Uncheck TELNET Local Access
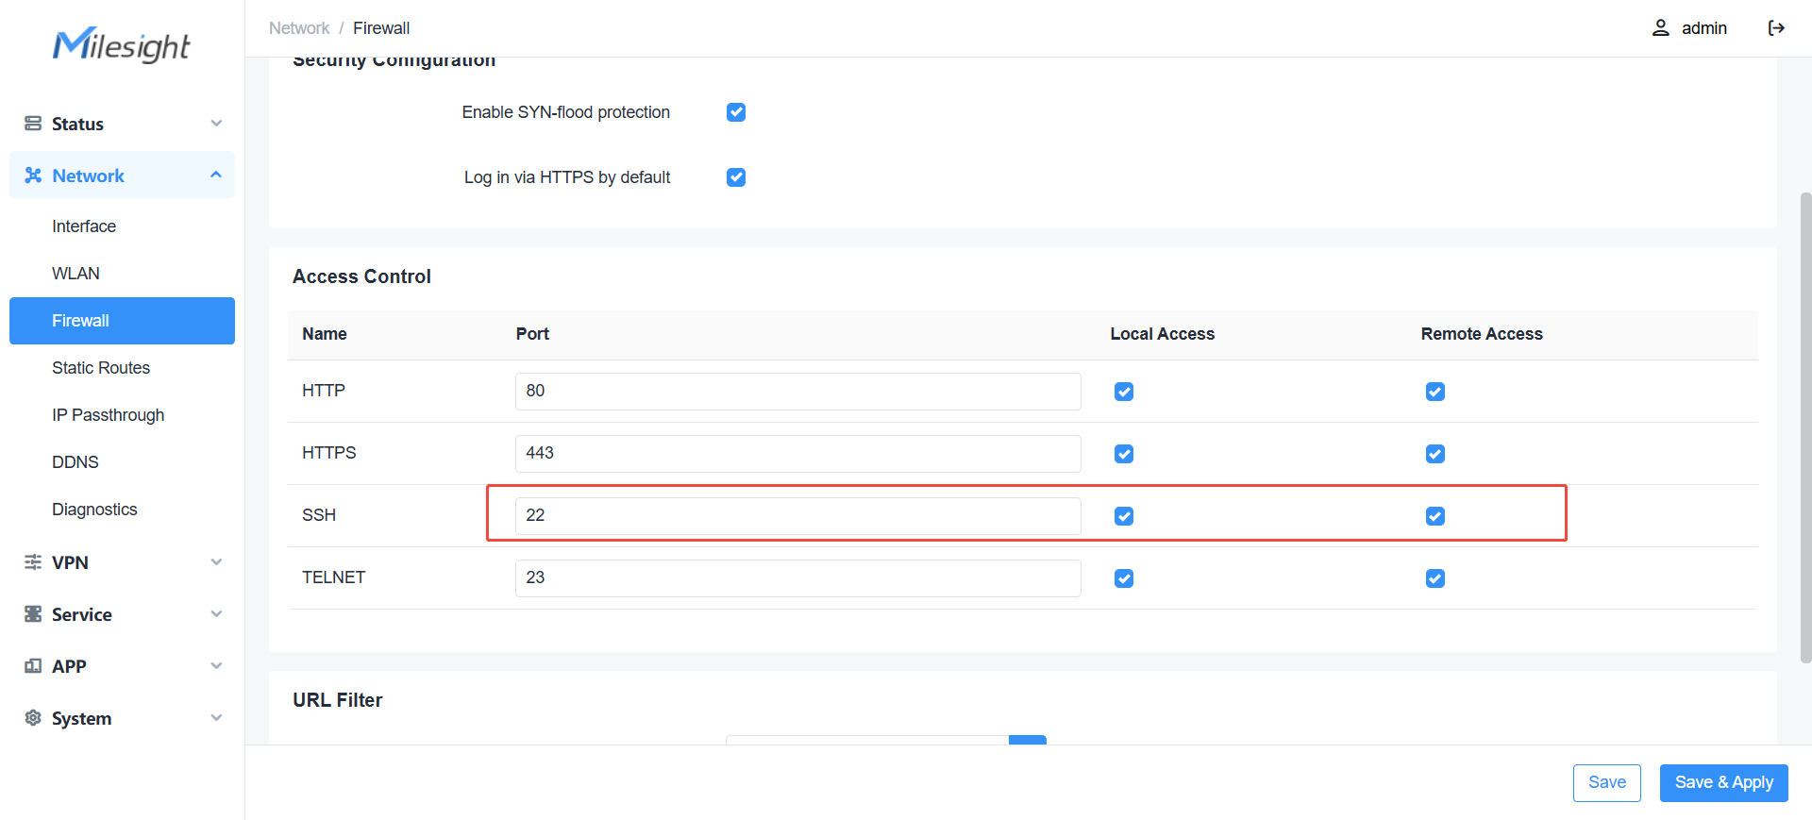 [1123, 578]
